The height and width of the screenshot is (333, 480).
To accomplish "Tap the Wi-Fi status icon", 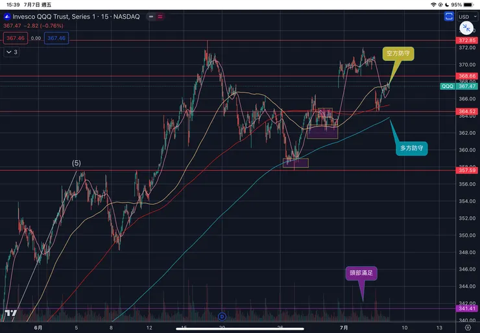I will tap(433, 5).
